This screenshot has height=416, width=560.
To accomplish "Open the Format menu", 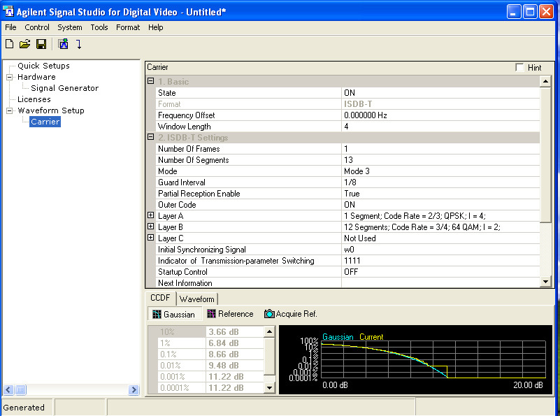I will pyautogui.click(x=128, y=27).
